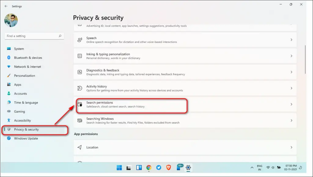Launch Chrome from the taskbar
The height and width of the screenshot is (177, 313).
tap(149, 168)
